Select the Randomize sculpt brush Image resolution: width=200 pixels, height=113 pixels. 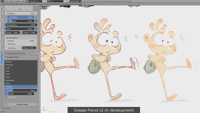[x=21, y=80]
